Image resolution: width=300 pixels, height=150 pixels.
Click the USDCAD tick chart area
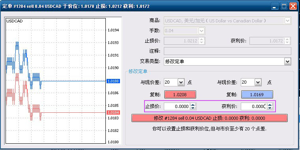pyautogui.click(x=56, y=81)
